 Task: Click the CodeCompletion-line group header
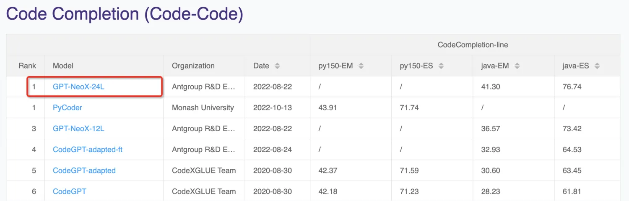coord(473,45)
